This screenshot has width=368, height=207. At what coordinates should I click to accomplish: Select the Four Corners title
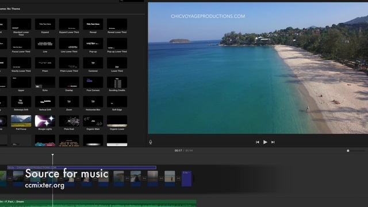(93, 82)
